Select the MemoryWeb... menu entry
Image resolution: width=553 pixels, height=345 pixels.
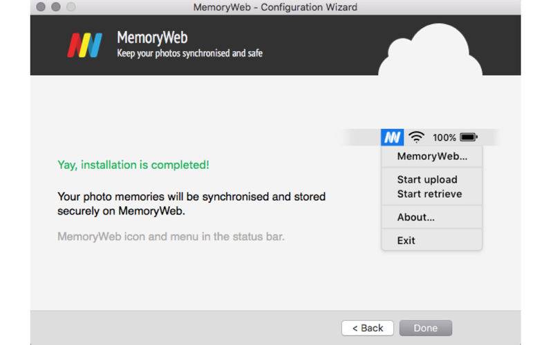click(x=431, y=157)
